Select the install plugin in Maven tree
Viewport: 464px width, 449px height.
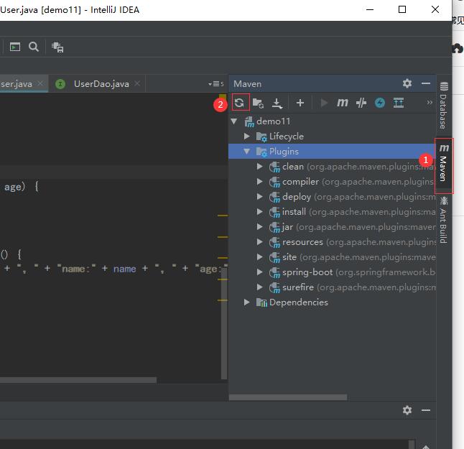[x=294, y=212]
